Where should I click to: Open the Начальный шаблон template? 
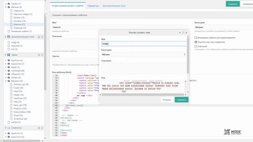click(x=21, y=31)
